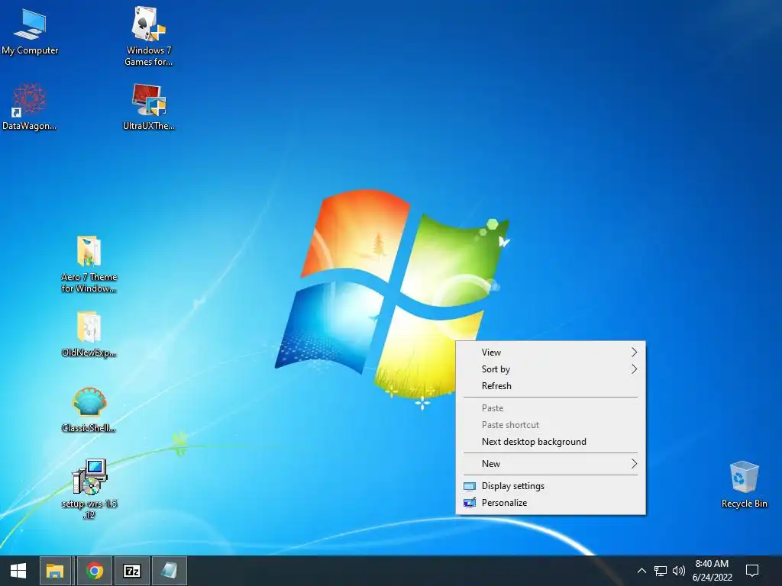This screenshot has width=782, height=586.
Task: Click the Display settings monitor icon
Action: pyautogui.click(x=470, y=486)
